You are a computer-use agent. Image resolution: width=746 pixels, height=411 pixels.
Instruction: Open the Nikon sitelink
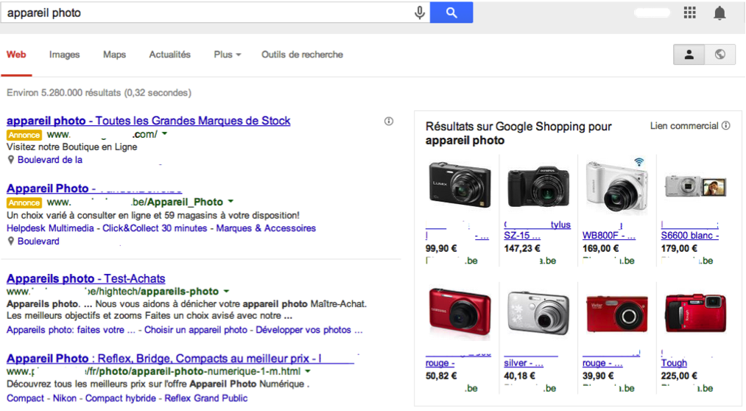point(65,398)
